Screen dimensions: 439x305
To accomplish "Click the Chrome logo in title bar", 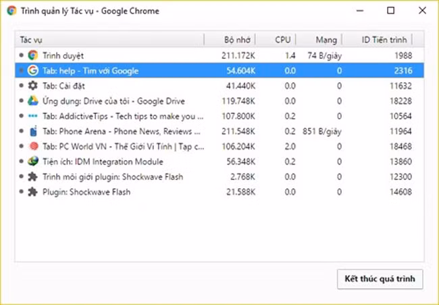I will pos(11,11).
